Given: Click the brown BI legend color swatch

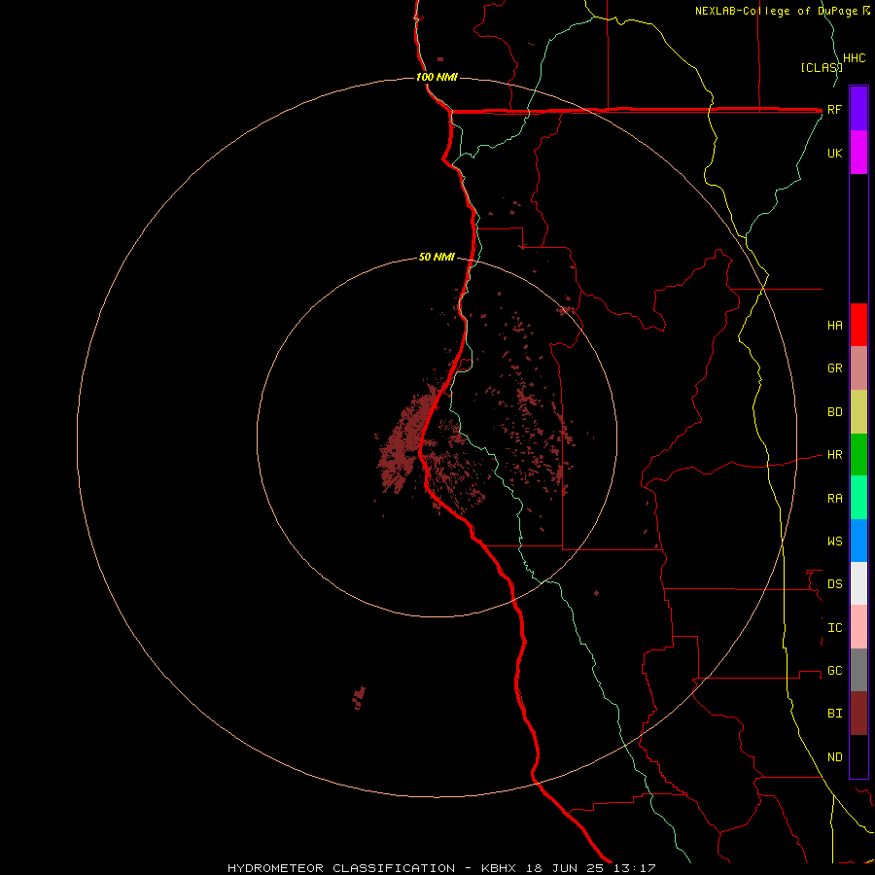Looking at the screenshot, I should coord(858,714).
